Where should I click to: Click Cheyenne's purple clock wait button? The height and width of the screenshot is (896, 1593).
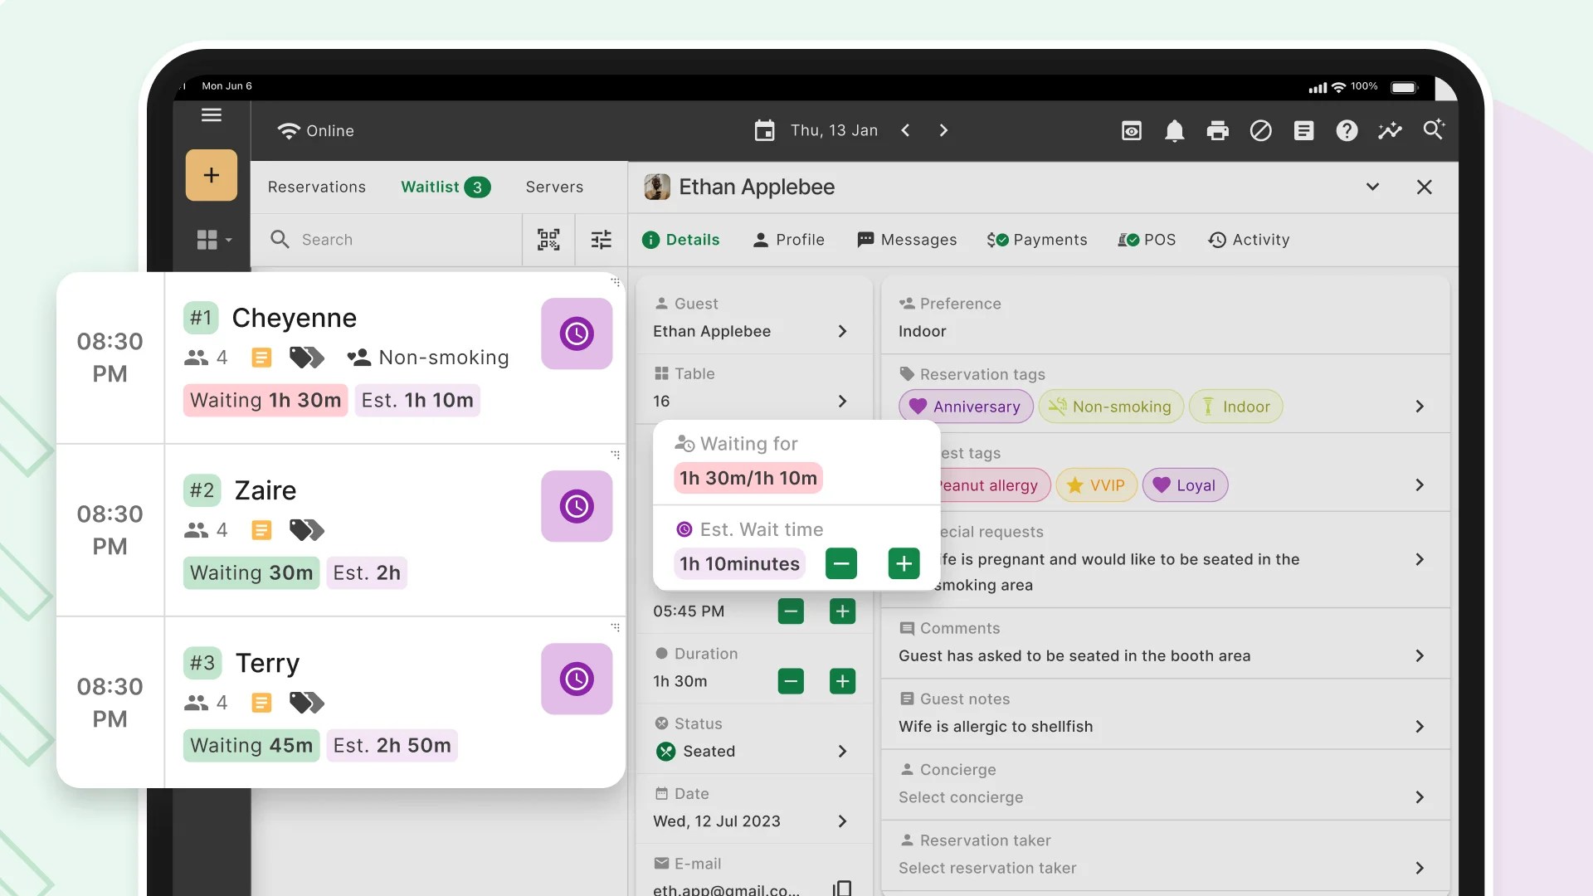click(577, 334)
